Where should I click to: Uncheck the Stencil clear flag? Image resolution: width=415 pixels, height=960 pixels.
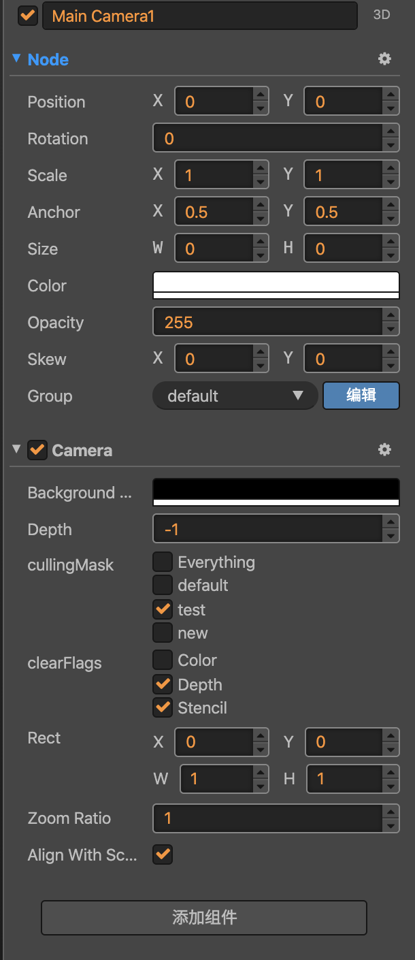tap(163, 707)
